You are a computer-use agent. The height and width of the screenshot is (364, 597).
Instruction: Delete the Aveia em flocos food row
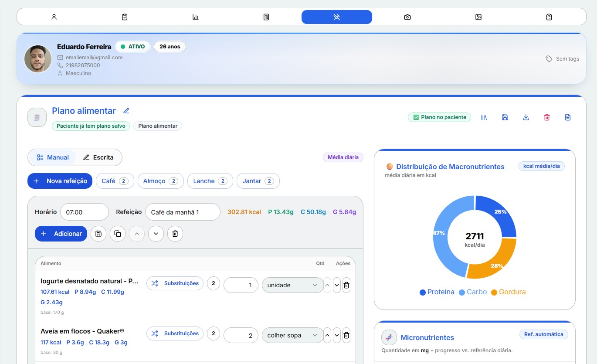point(346,335)
